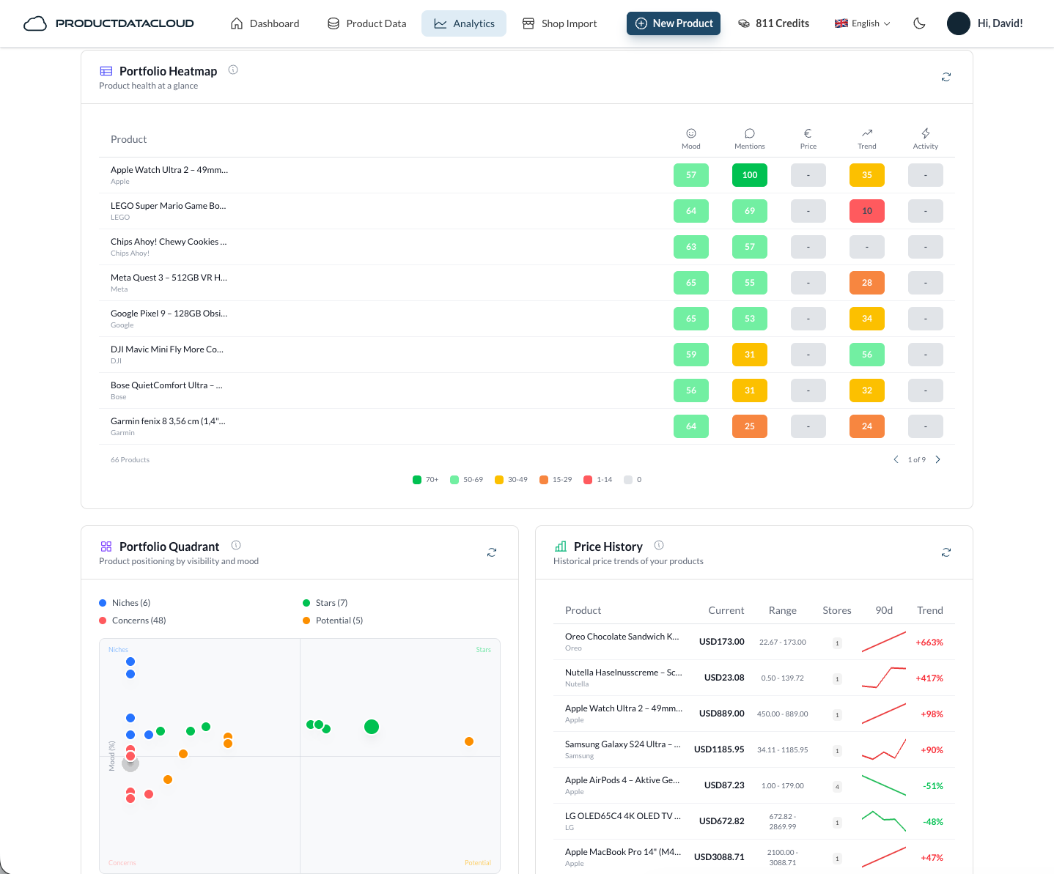Screen dimensions: 1054x874
Task: Click the New Product button
Action: coord(674,23)
